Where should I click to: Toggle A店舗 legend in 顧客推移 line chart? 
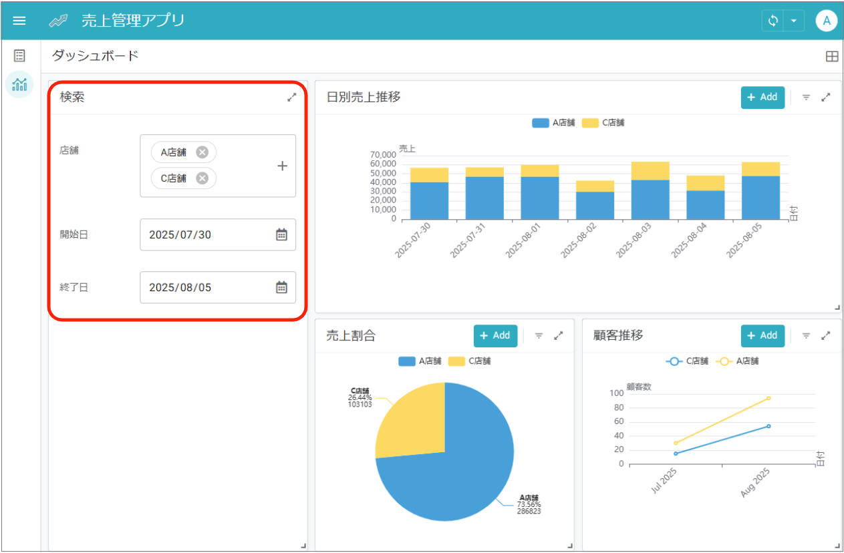click(x=736, y=361)
